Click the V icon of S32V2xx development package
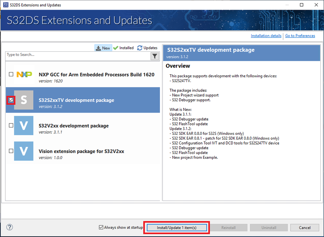Viewport: 324px width, 237px height. (24, 125)
